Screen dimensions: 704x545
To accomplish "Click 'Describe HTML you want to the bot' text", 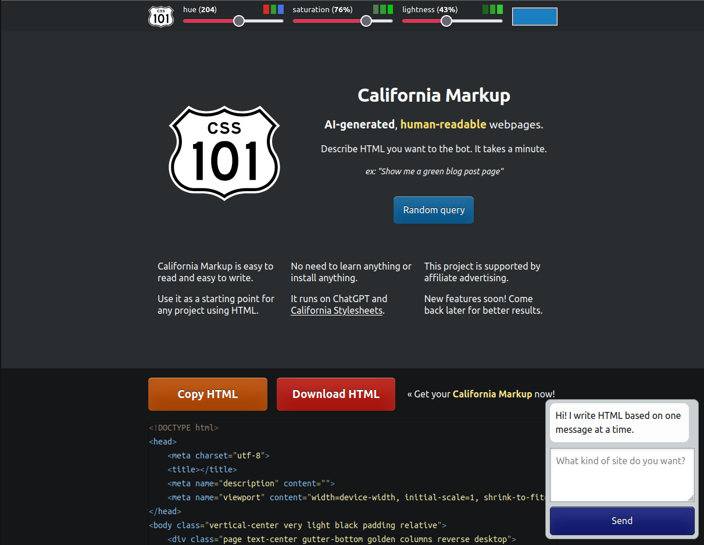I will point(434,149).
